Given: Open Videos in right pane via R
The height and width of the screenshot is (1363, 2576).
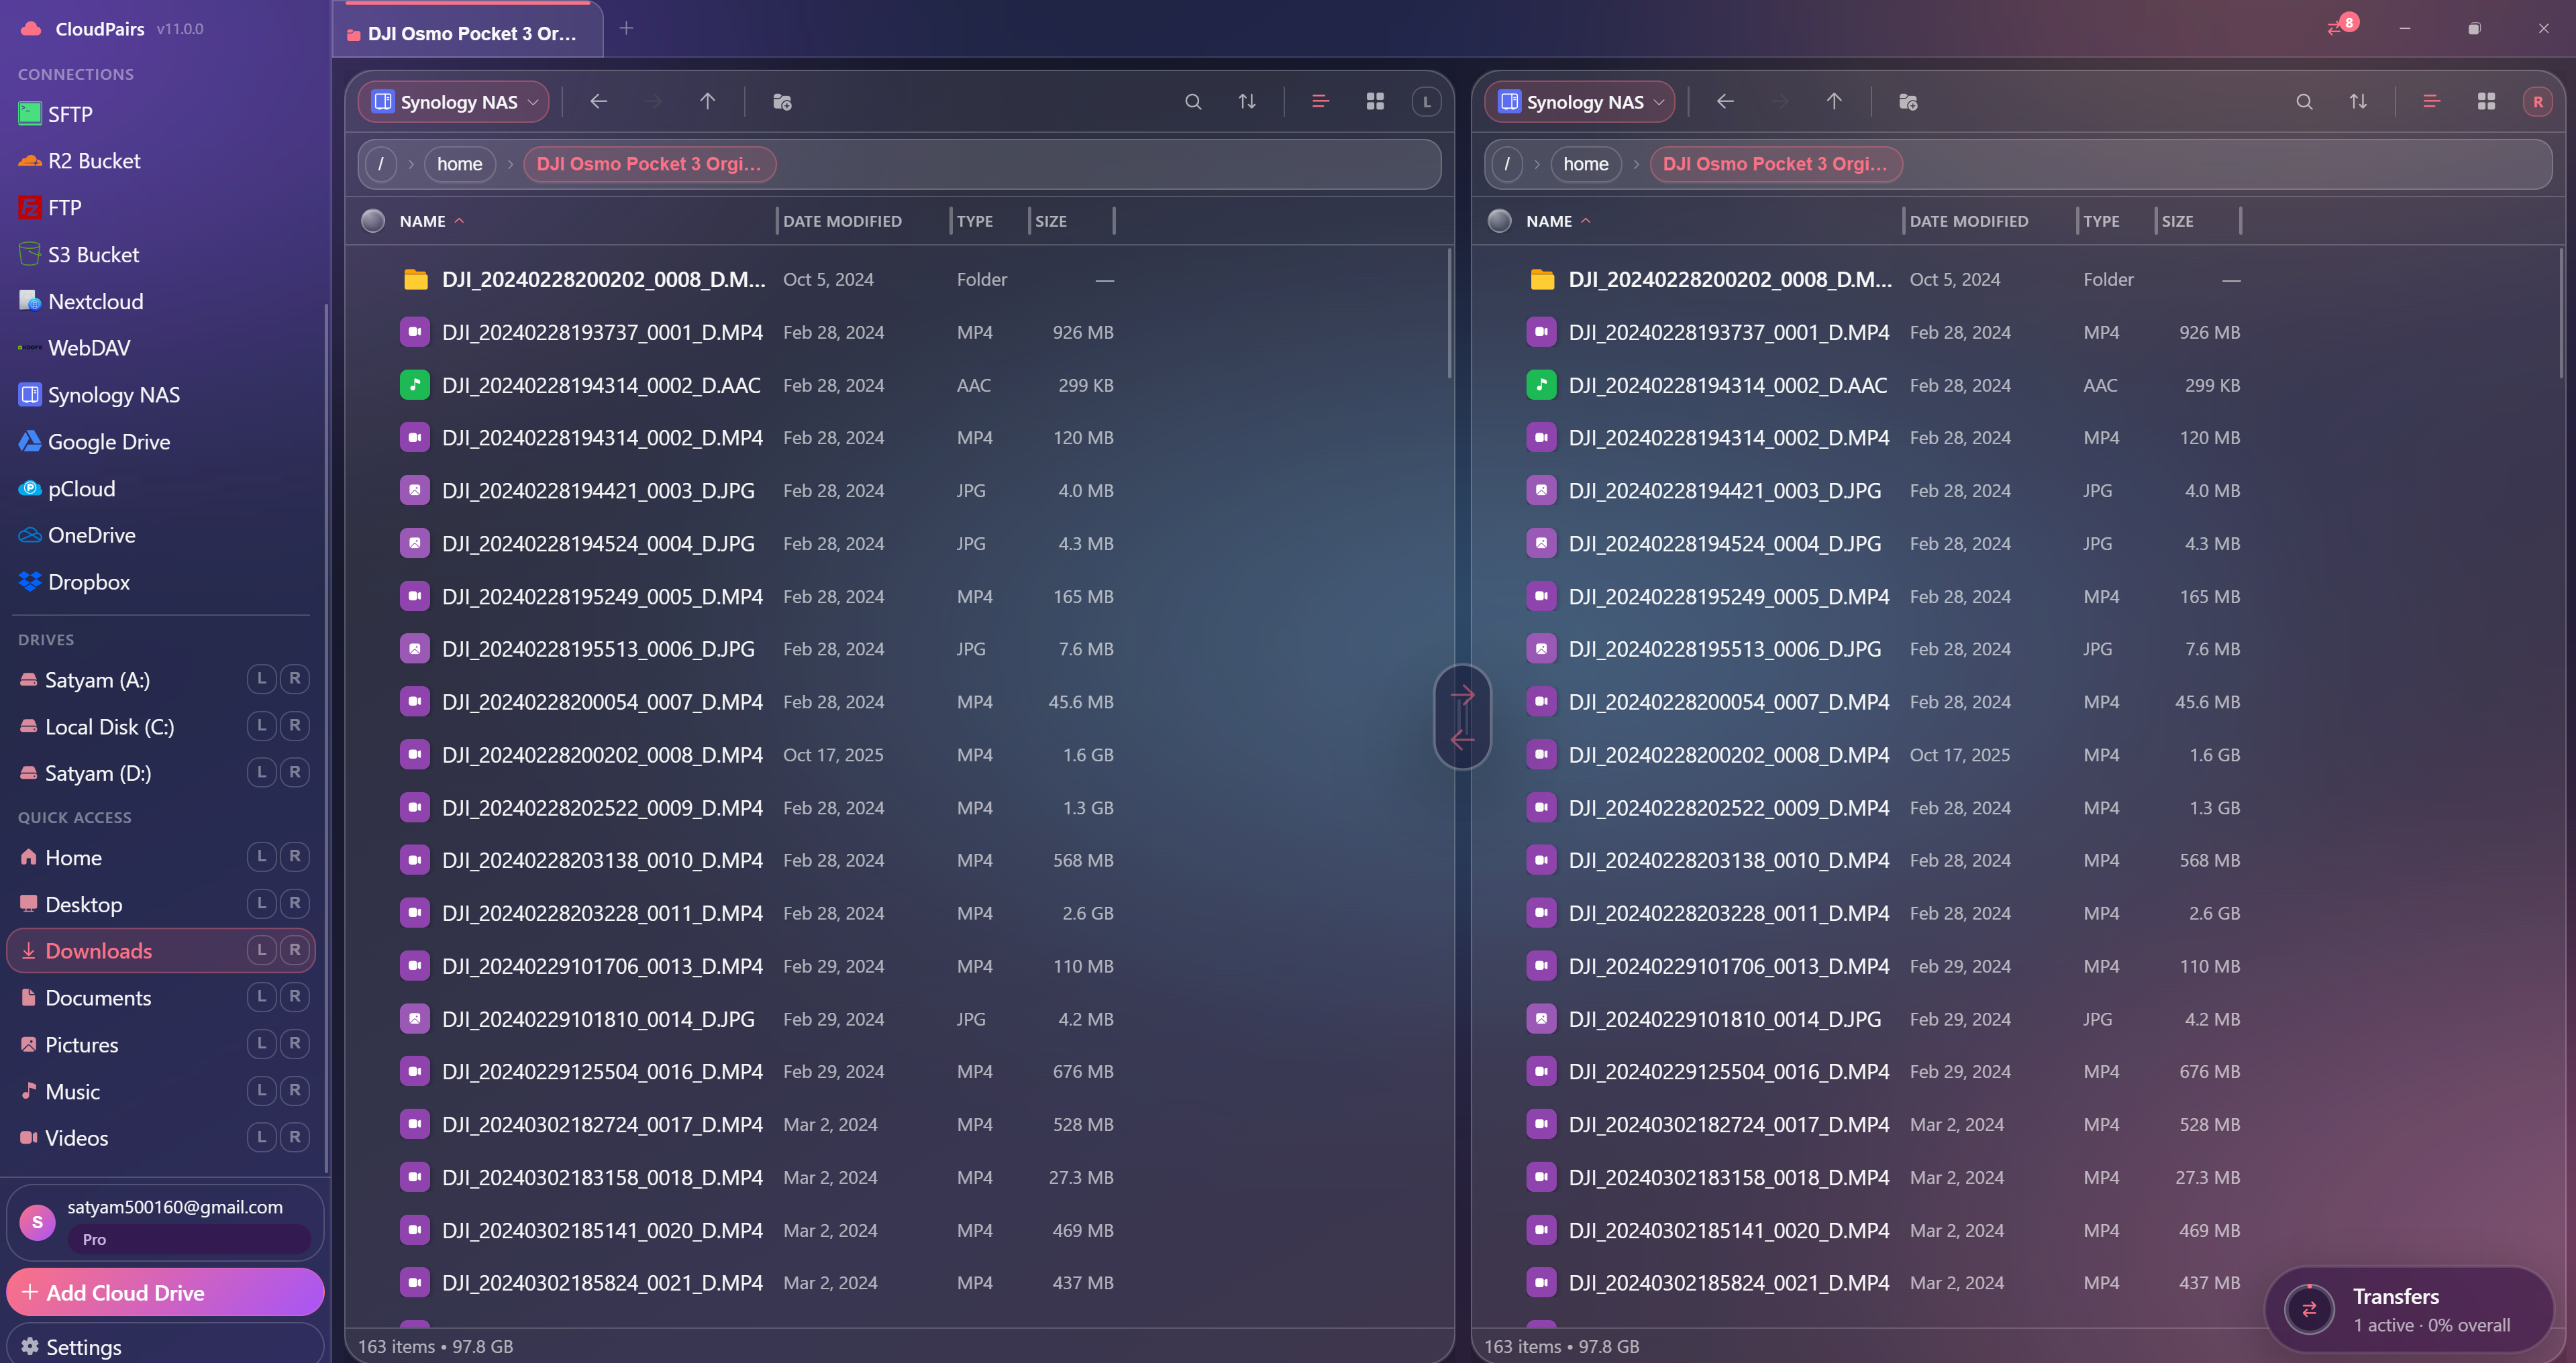Looking at the screenshot, I should coord(294,1137).
